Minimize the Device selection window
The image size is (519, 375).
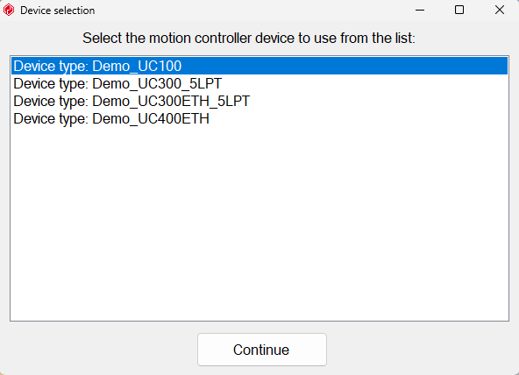420,10
